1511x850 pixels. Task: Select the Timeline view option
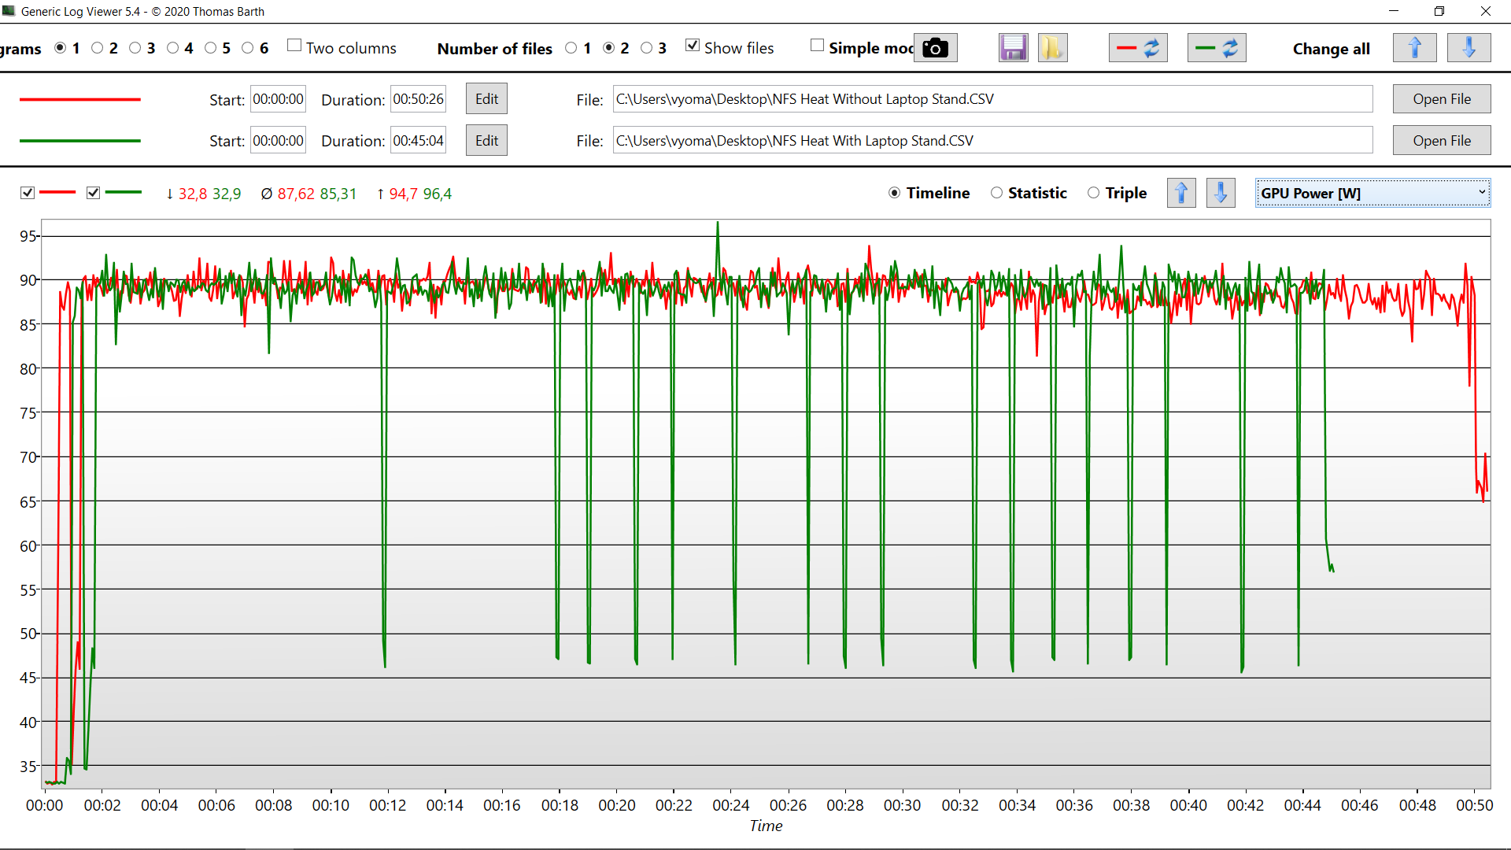click(x=895, y=193)
